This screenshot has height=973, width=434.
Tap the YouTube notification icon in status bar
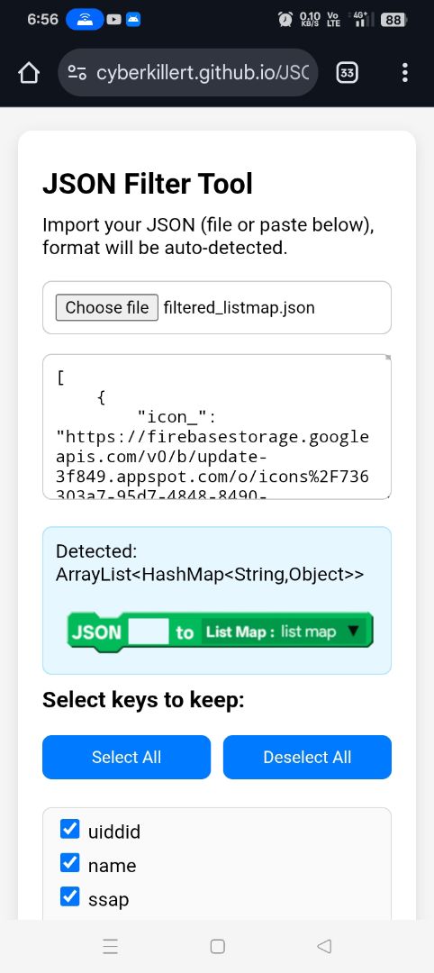coord(113,19)
